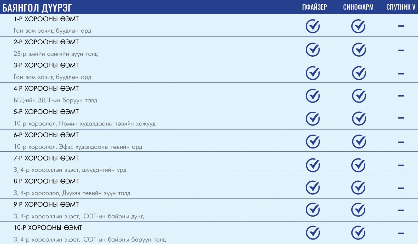Screen dimensions: 418x244
Task: Click the Pfizer checkmark for 1-р хороо
Action: click(313, 26)
